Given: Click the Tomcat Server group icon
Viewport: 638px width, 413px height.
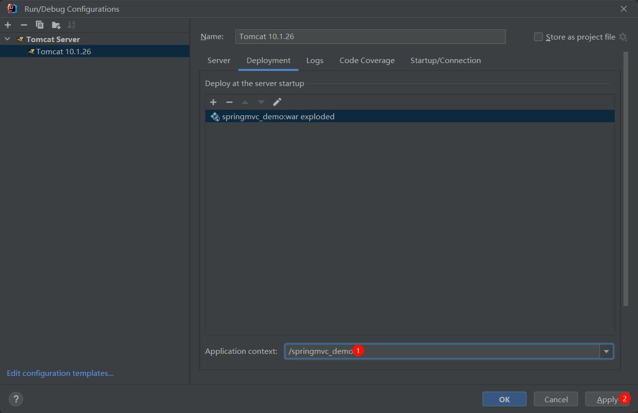Looking at the screenshot, I should tap(20, 39).
